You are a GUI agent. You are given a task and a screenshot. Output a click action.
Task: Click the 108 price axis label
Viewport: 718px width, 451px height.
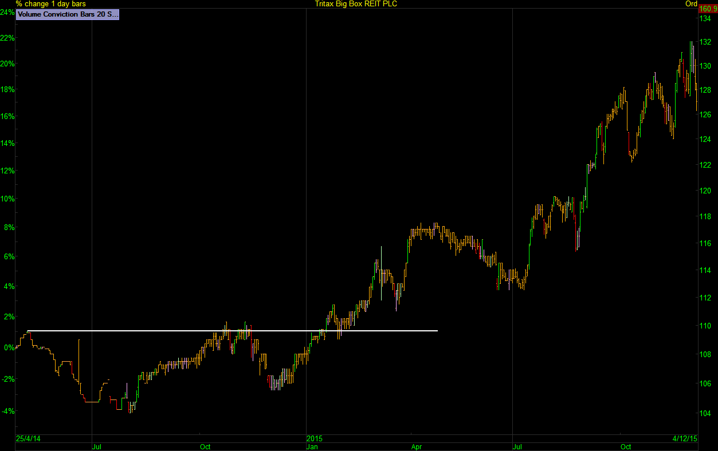click(x=705, y=354)
